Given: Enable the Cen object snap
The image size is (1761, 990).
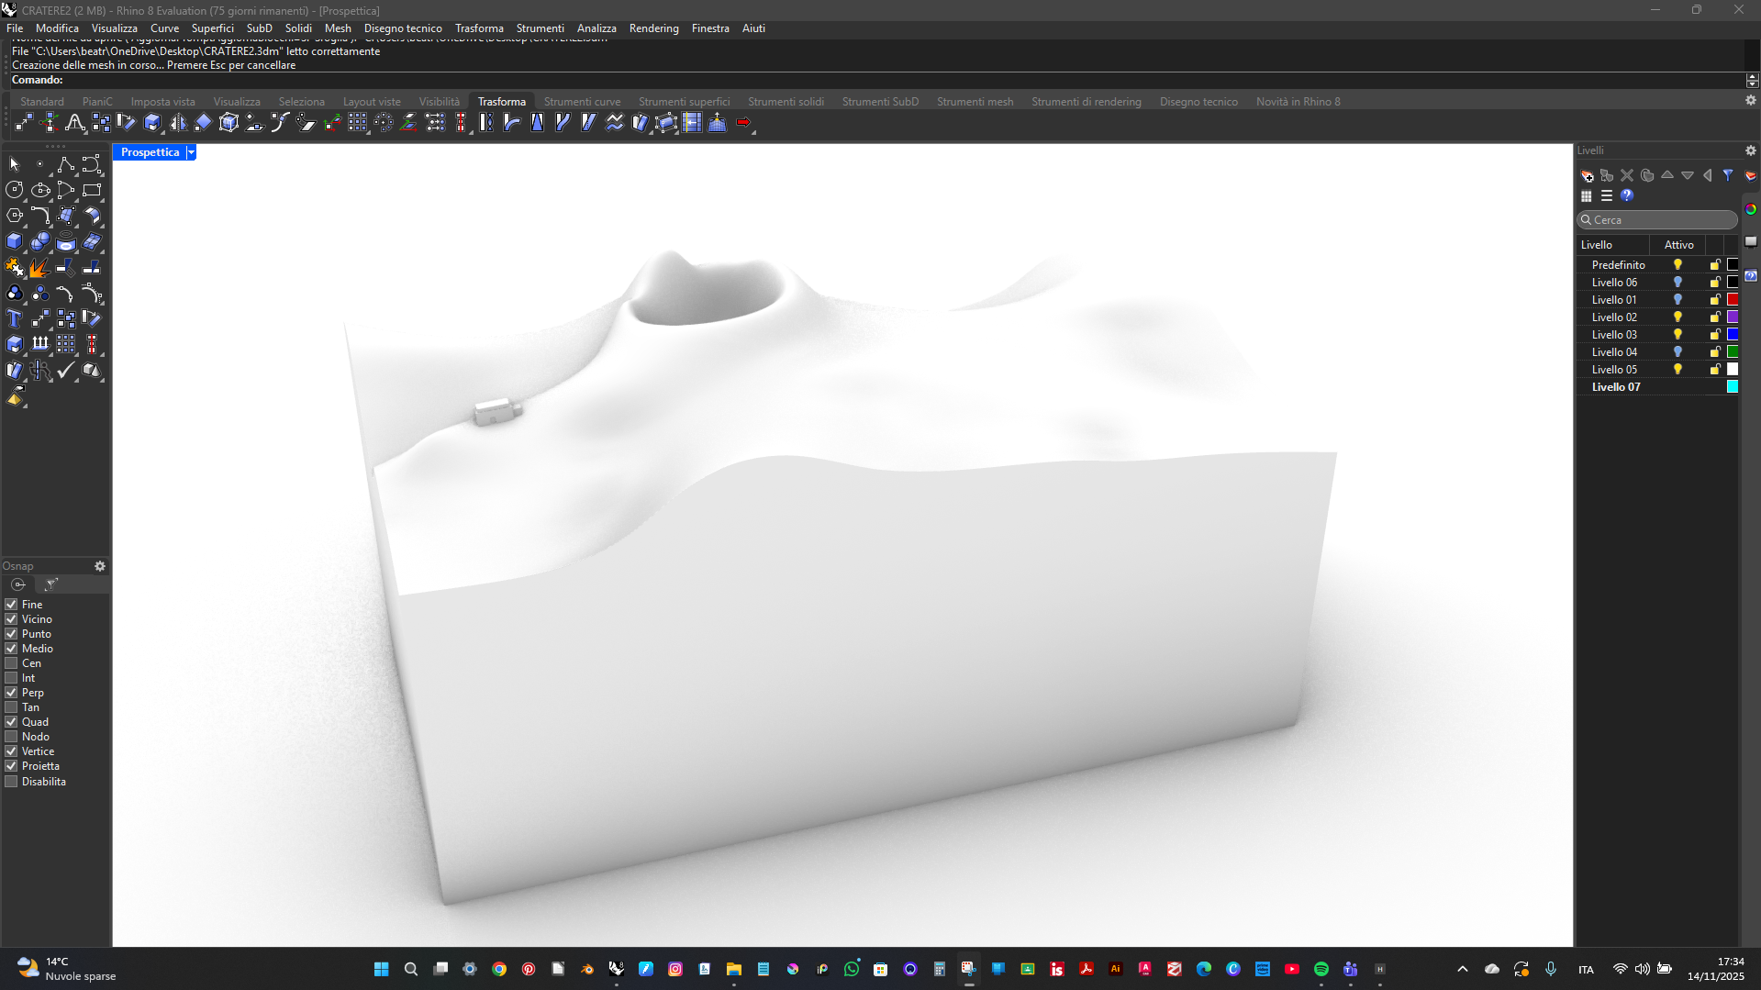Looking at the screenshot, I should pos(12,663).
